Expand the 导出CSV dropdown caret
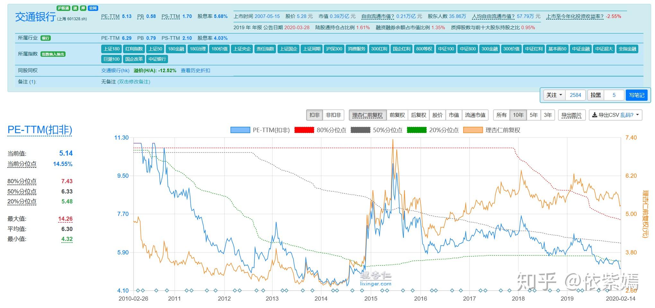Viewport: 655px width, 308px height. pos(637,115)
